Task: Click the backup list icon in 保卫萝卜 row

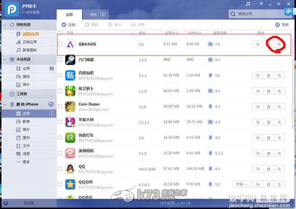Action: tap(258, 91)
